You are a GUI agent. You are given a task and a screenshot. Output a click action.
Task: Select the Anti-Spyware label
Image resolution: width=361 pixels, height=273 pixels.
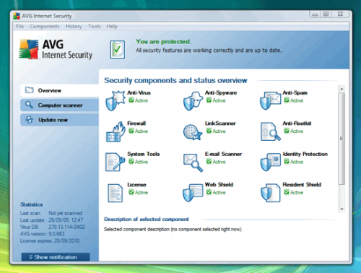coord(221,92)
